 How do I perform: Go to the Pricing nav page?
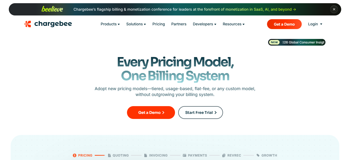click(158, 24)
